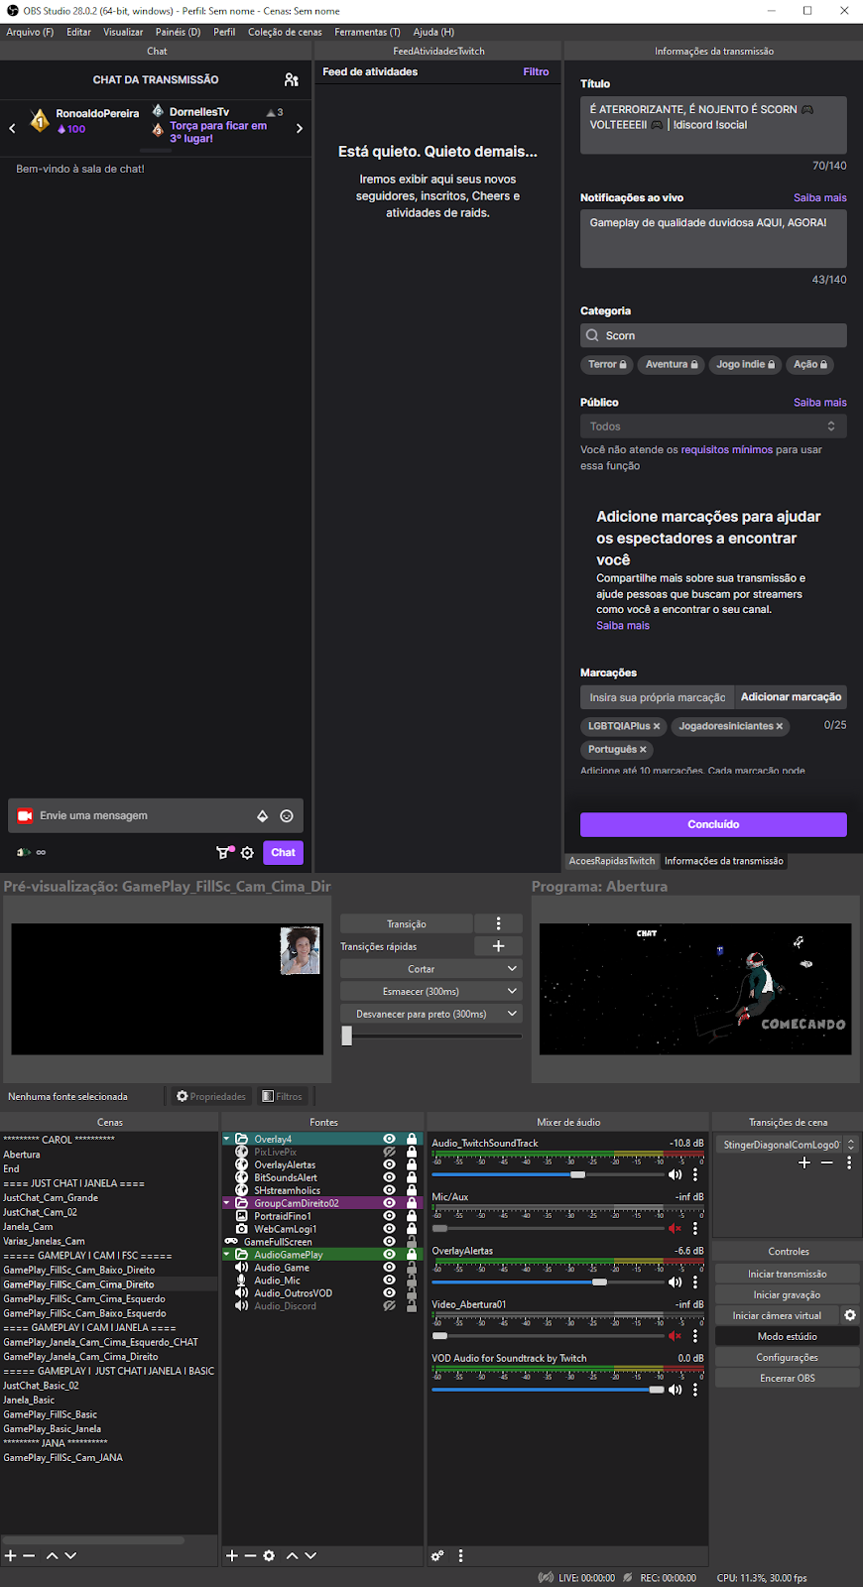Image resolution: width=863 pixels, height=1587 pixels.
Task: Click the Categoria search field Scorn
Action: coord(713,335)
